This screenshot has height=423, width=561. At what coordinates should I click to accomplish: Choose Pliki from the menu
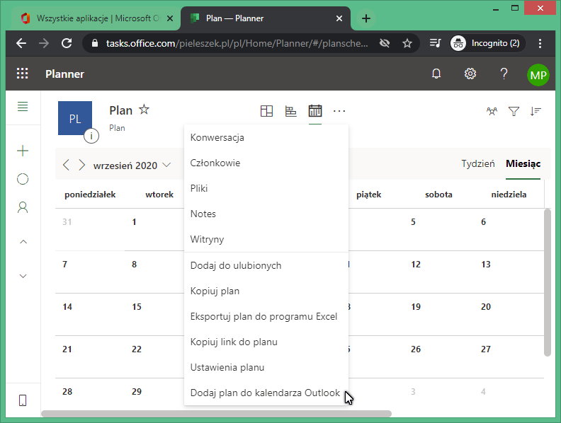coord(266,188)
